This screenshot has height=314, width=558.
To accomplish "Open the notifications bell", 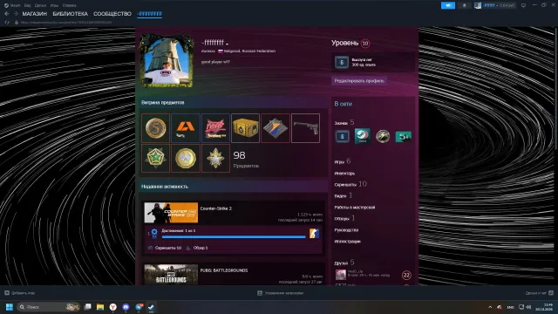I will [464, 5].
